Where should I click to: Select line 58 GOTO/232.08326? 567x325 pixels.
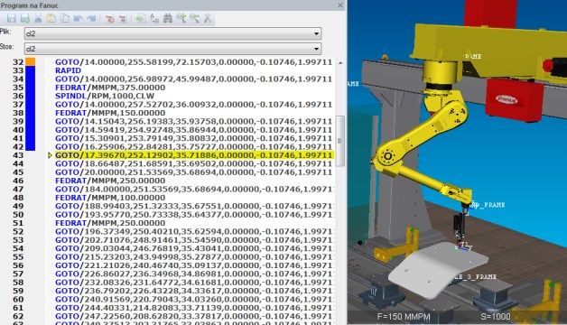pos(194,283)
